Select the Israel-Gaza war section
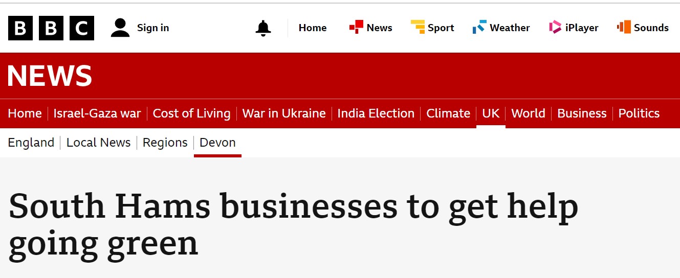Viewport: 680px width, 278px height. tap(97, 113)
